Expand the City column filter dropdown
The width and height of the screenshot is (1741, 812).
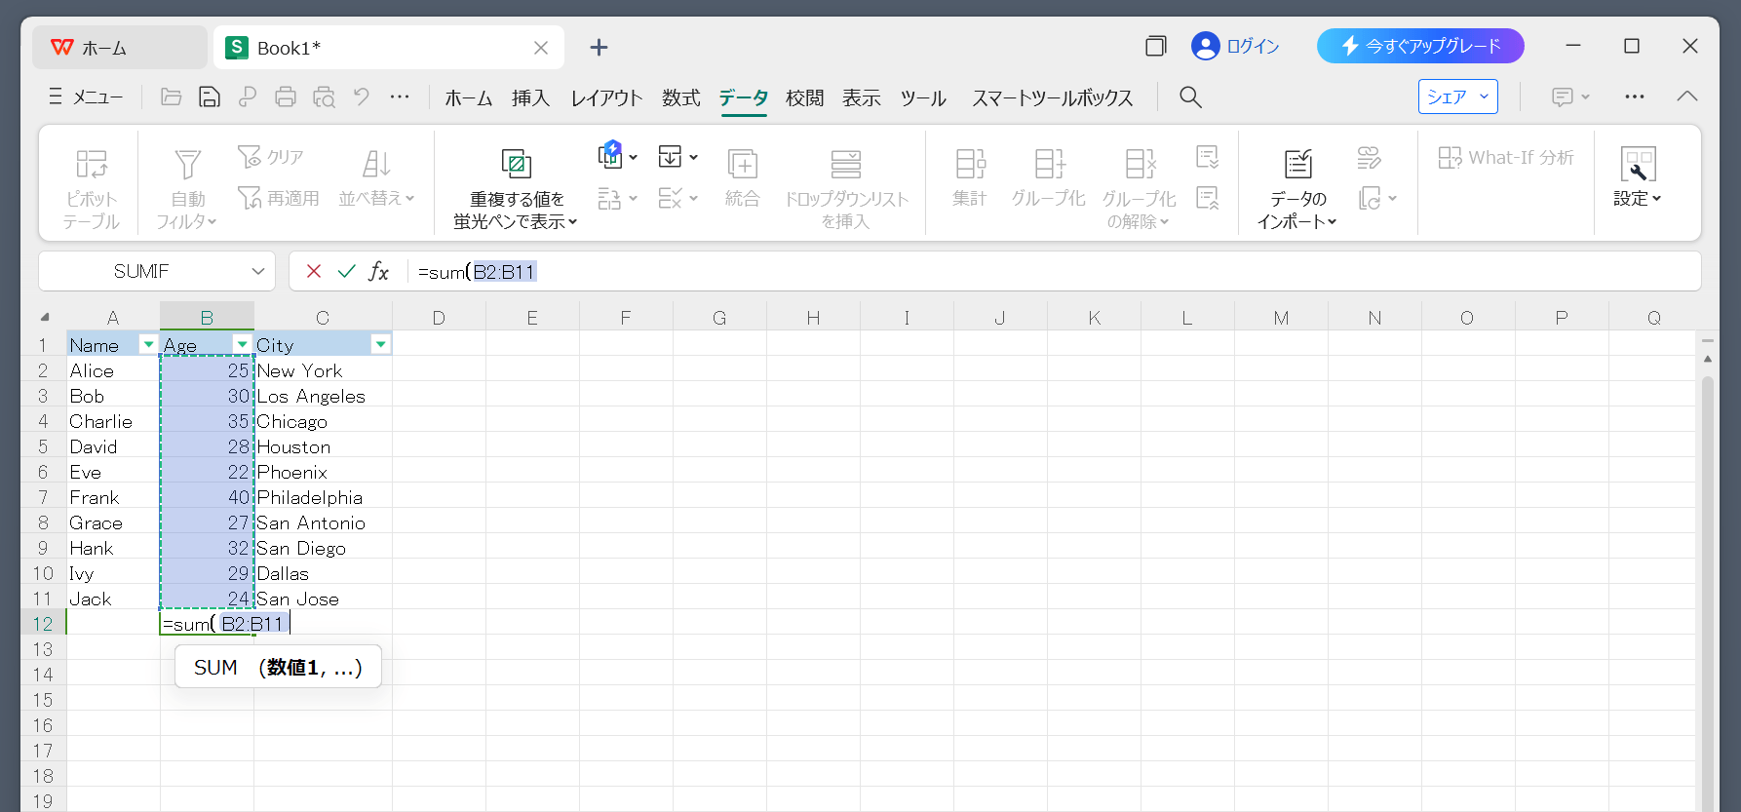[380, 344]
